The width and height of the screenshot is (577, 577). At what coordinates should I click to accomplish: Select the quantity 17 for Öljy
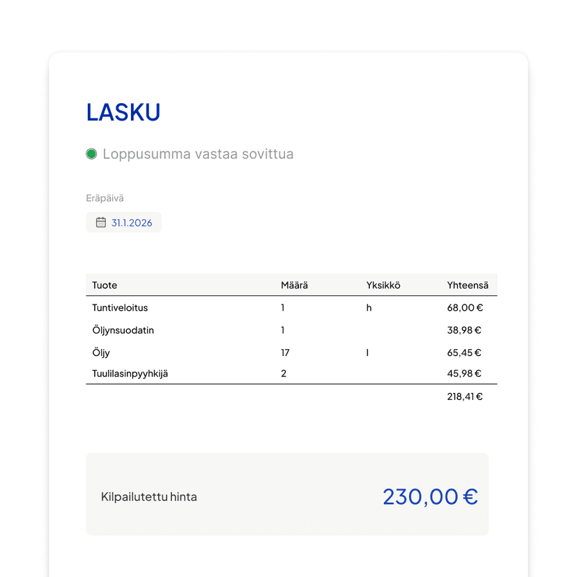(x=285, y=353)
